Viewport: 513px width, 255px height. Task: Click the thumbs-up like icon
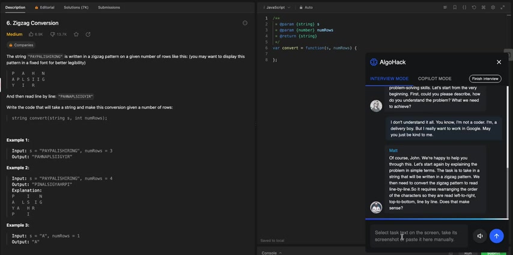(31, 34)
